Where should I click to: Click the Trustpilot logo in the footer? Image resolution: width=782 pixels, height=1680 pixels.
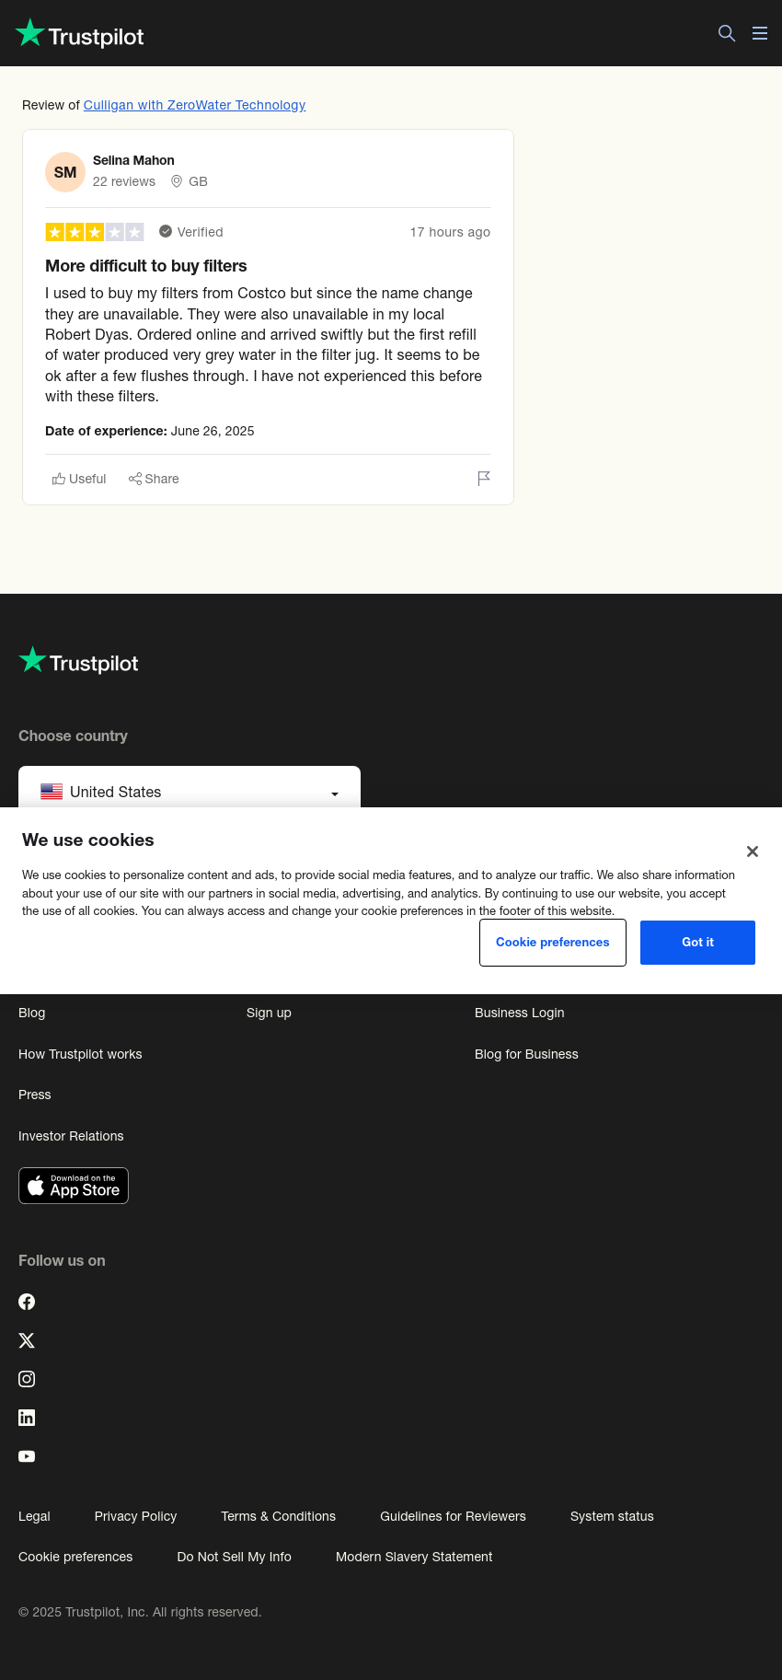[x=79, y=661]
